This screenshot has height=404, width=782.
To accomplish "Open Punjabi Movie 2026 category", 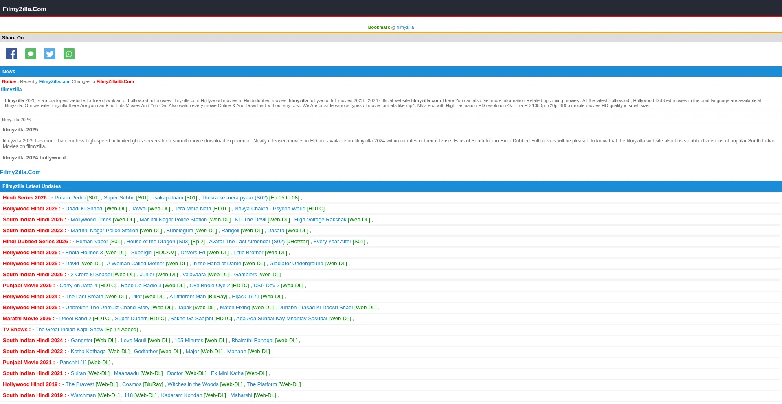I will coord(29,286).
